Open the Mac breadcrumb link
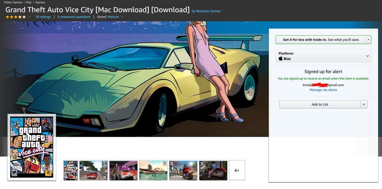The height and width of the screenshot is (189, 382). 29,2
